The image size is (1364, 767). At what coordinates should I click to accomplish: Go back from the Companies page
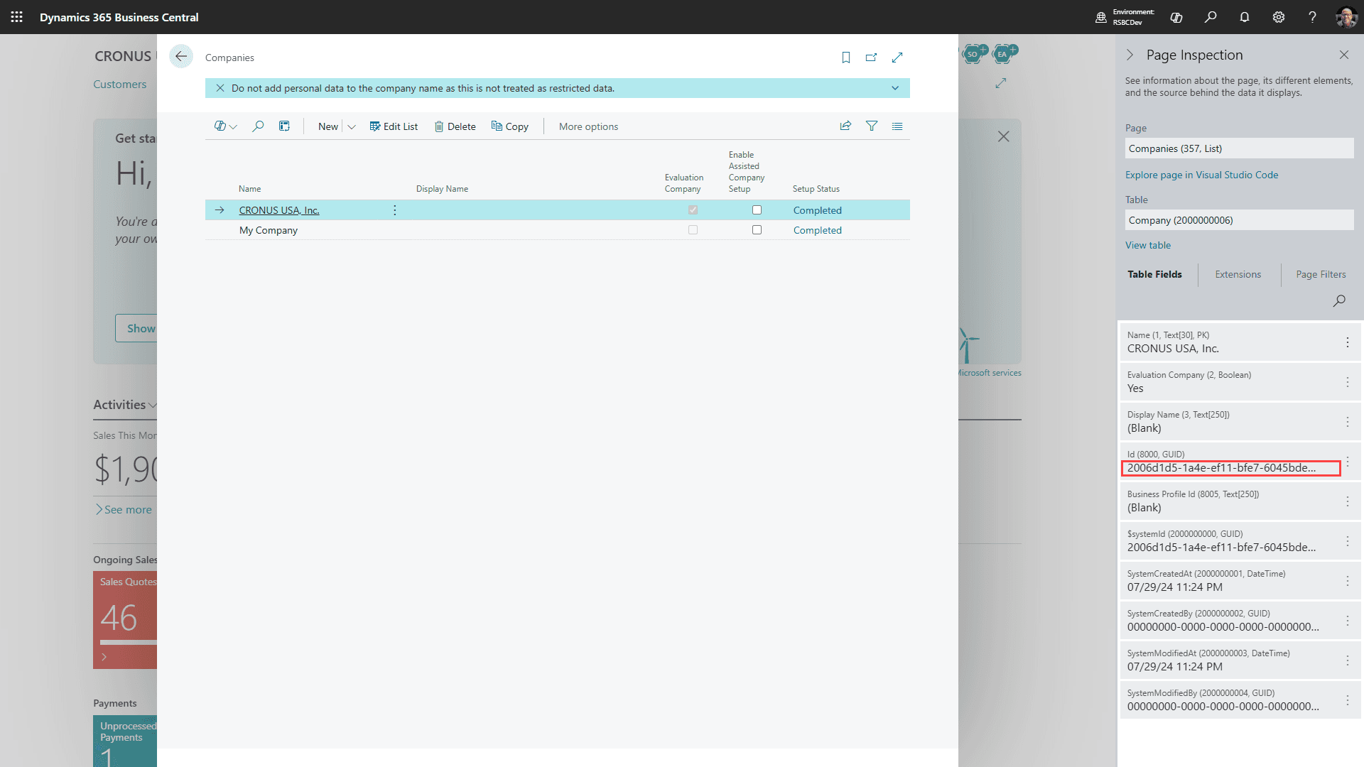[181, 57]
